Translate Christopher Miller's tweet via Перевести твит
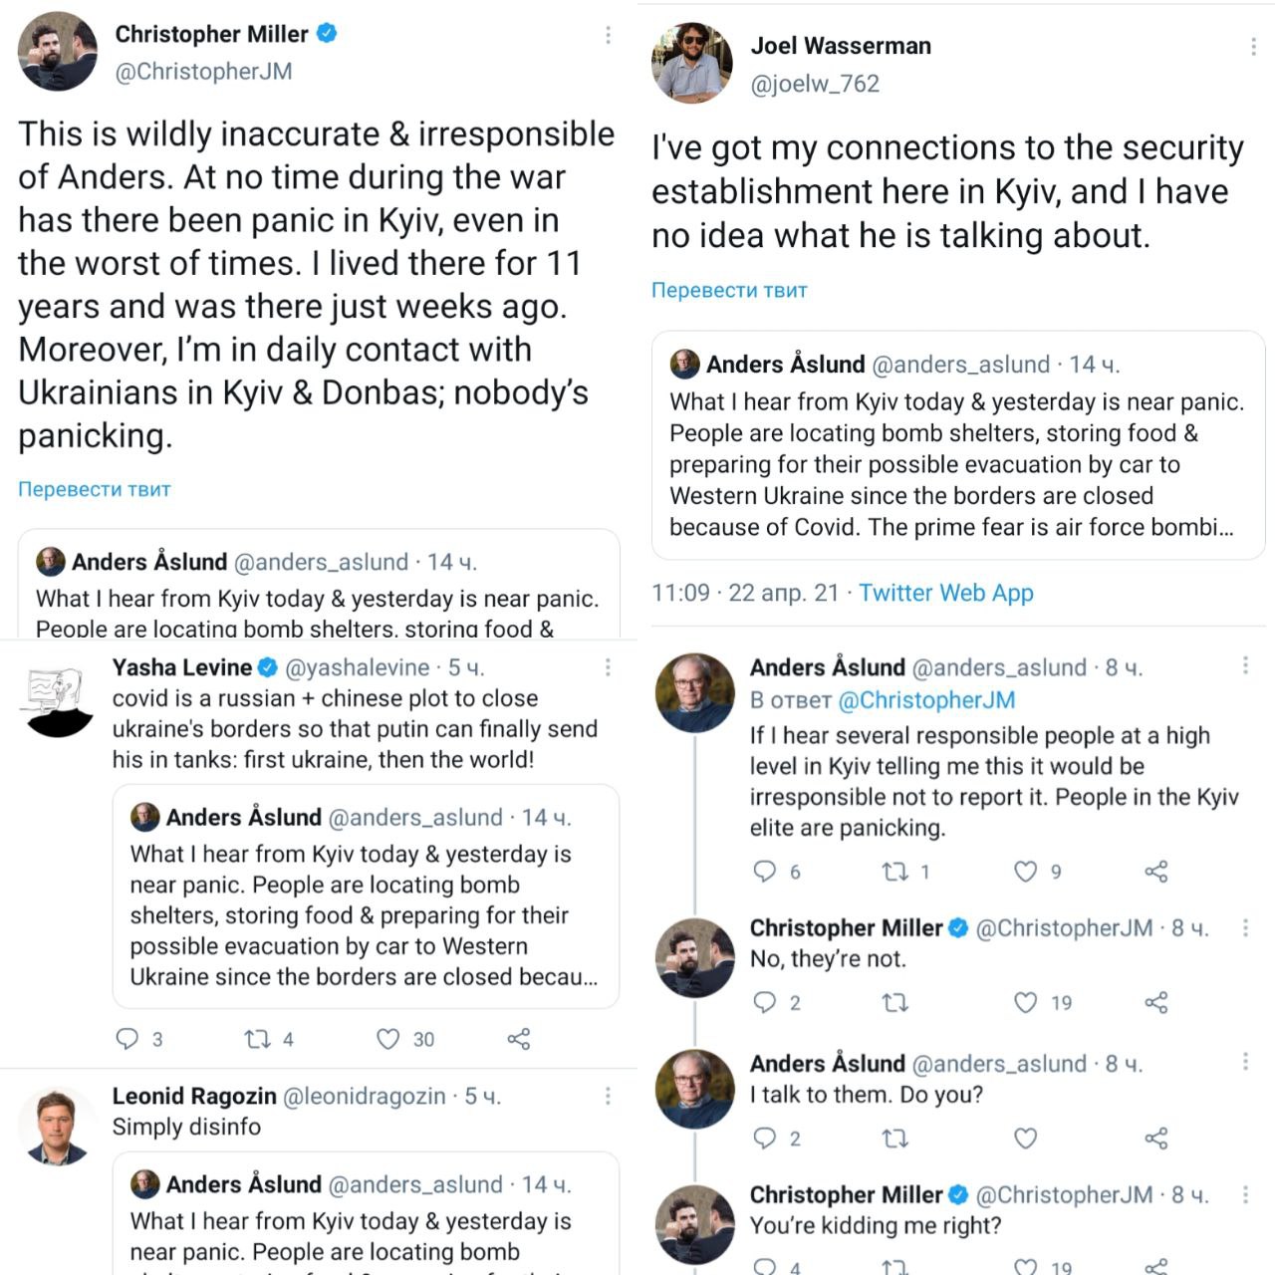This screenshot has width=1275, height=1275. coord(95,489)
